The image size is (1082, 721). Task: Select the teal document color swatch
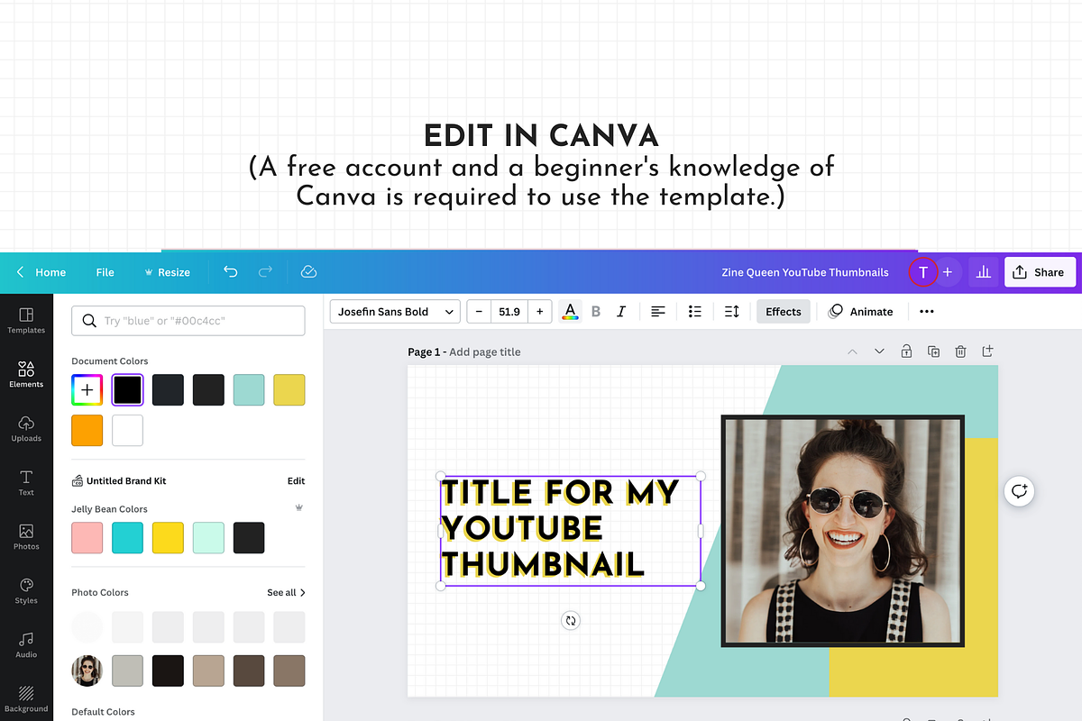[249, 390]
